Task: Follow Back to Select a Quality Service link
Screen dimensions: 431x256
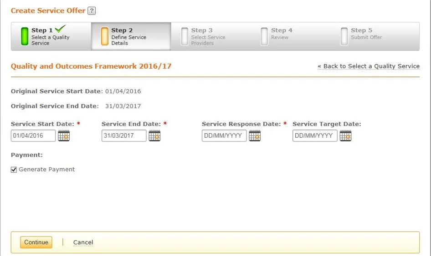Action: coord(369,66)
